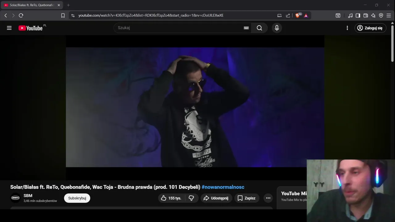Reload the page
395x222 pixels.
click(21, 15)
